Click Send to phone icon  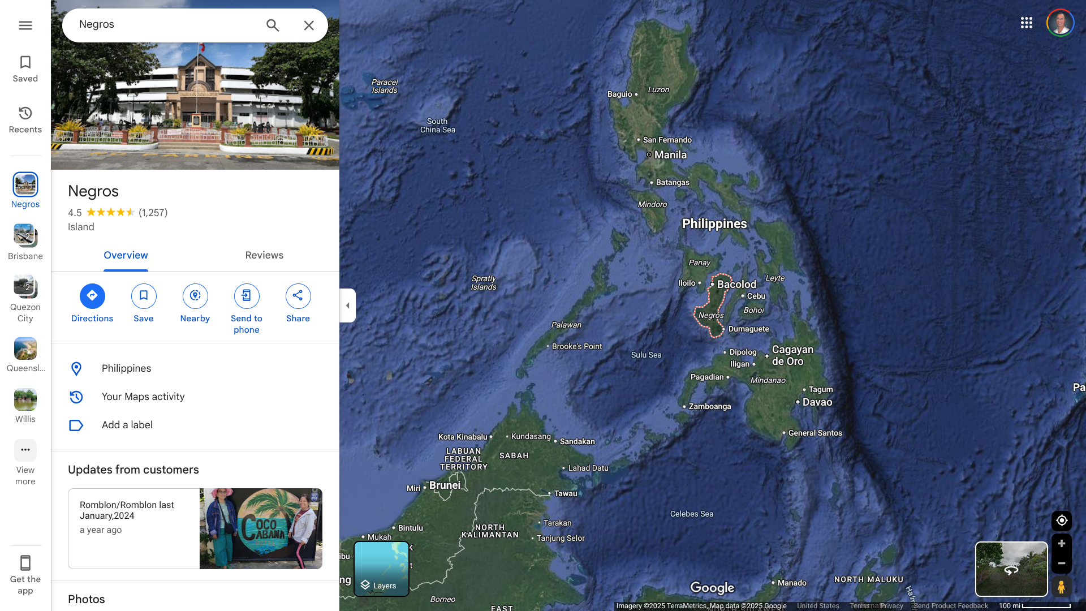tap(247, 296)
